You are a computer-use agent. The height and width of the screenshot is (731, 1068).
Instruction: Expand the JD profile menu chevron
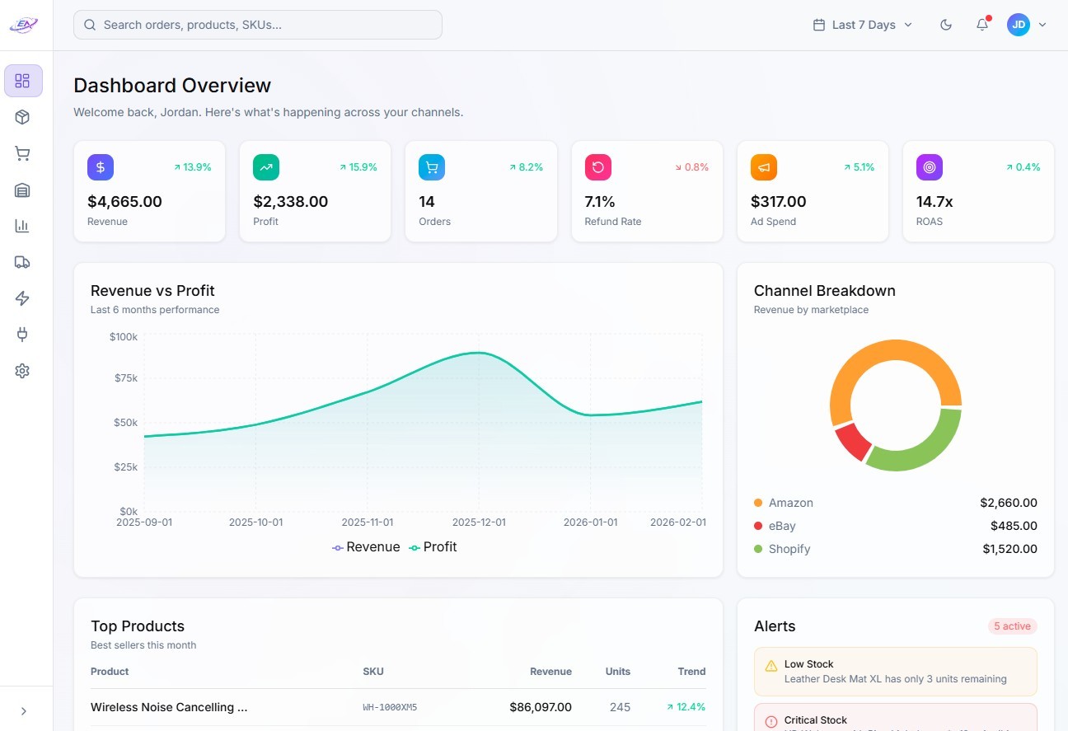tap(1043, 25)
